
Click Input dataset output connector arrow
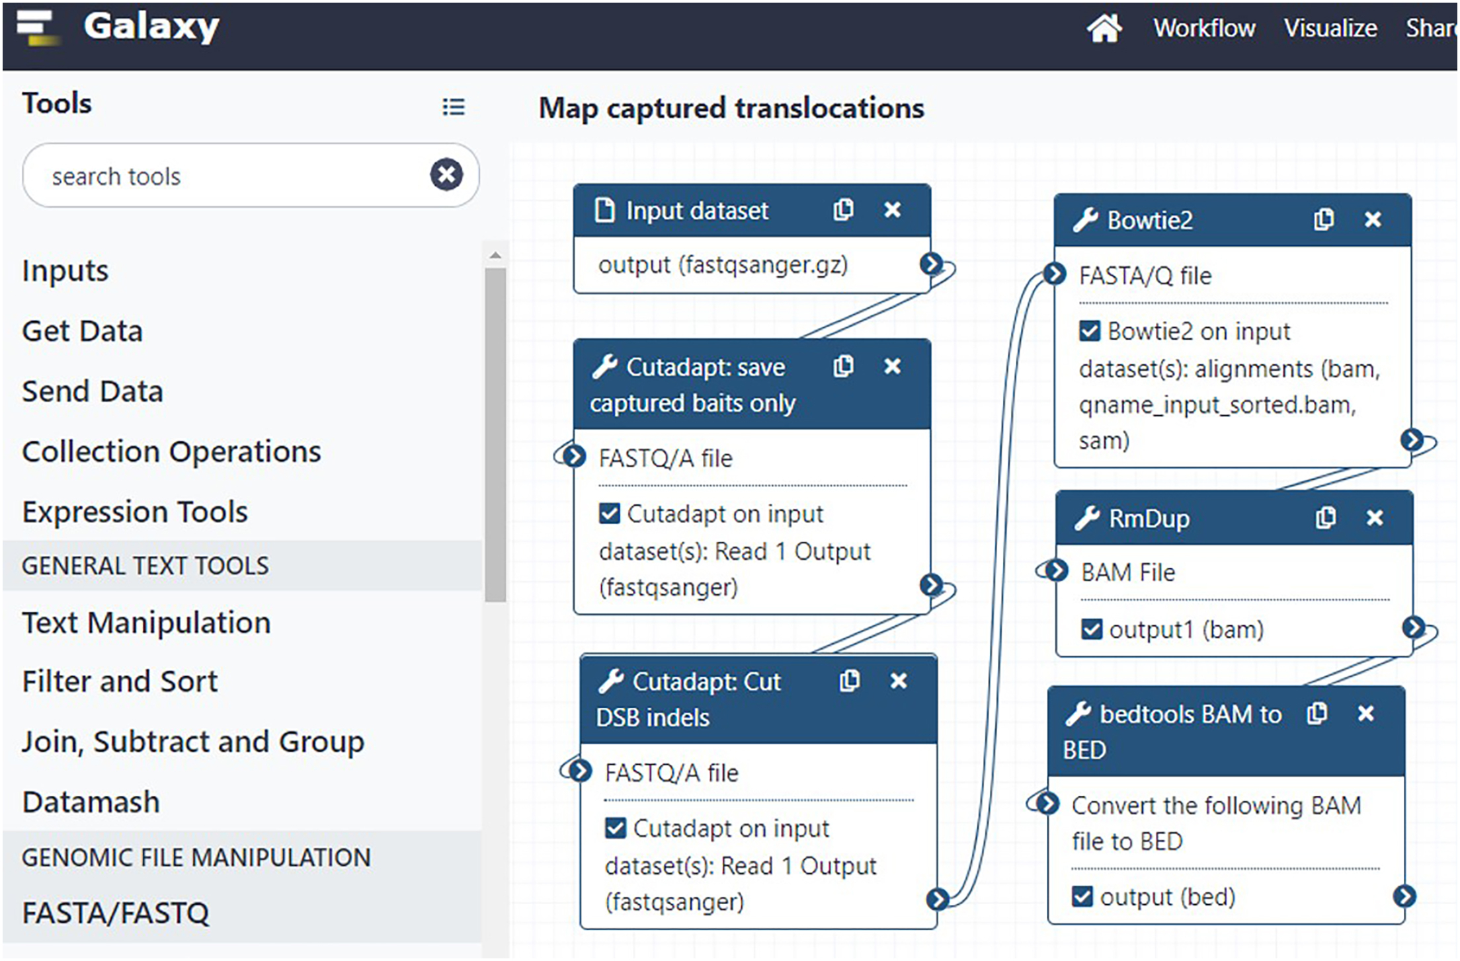click(932, 264)
